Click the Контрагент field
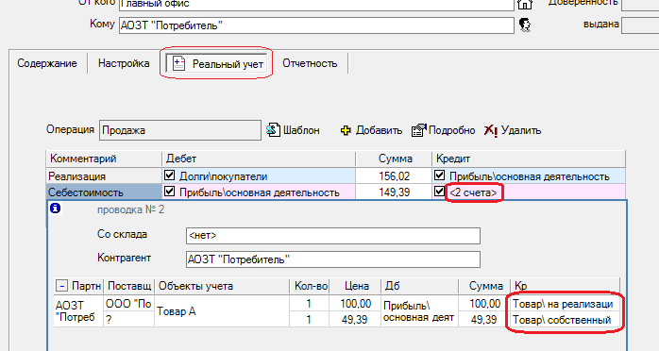The height and width of the screenshot is (351, 659). (333, 259)
